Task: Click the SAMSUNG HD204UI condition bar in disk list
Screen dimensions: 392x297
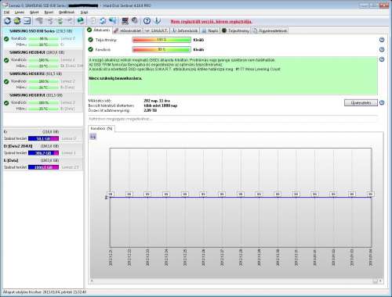Action: (44, 60)
